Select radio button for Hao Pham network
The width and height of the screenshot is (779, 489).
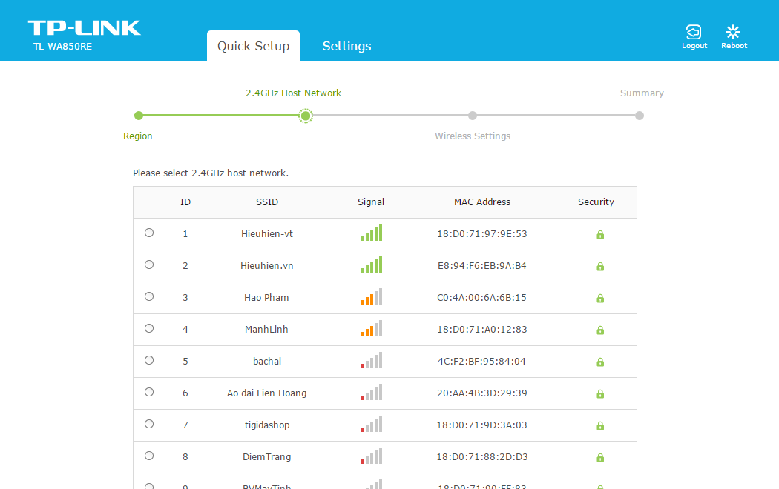pyautogui.click(x=149, y=296)
